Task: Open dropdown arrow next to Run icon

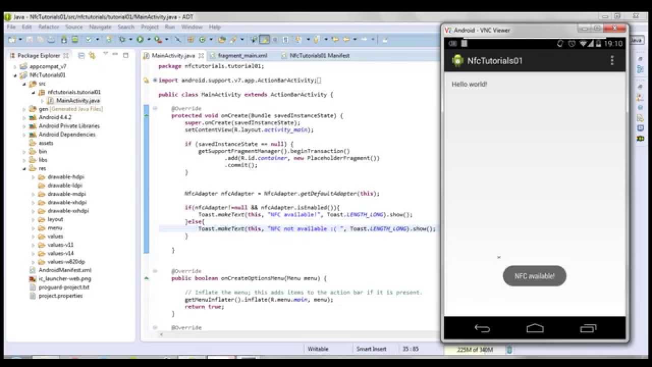Action: coord(148,39)
